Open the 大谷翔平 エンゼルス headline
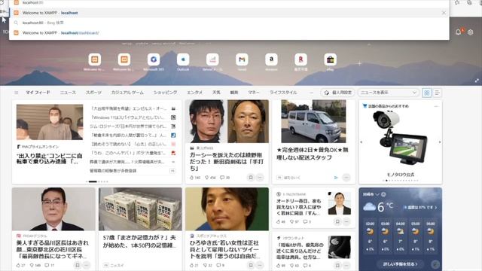 click(129, 108)
